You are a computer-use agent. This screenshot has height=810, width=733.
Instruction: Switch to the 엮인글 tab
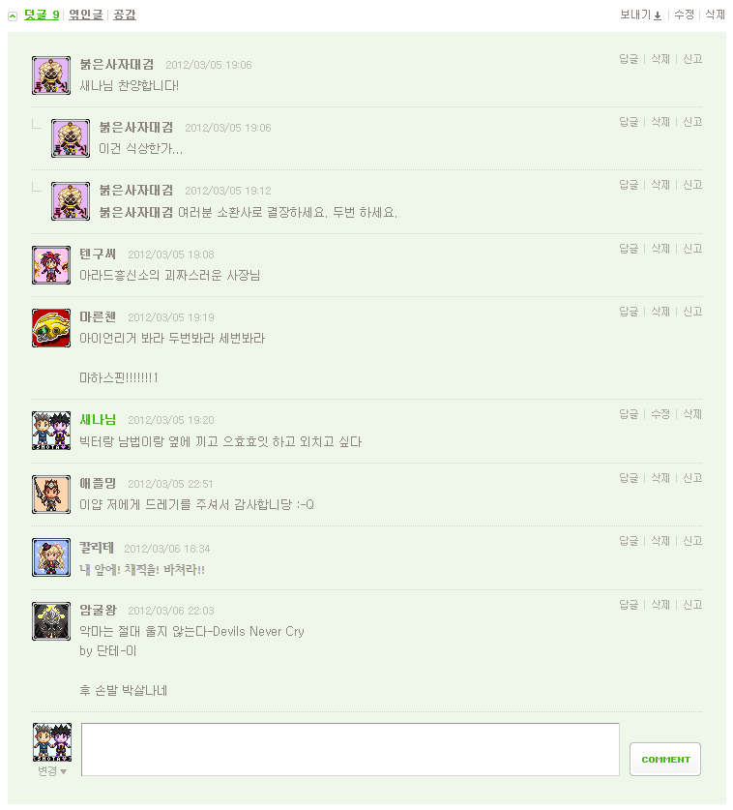(x=86, y=15)
